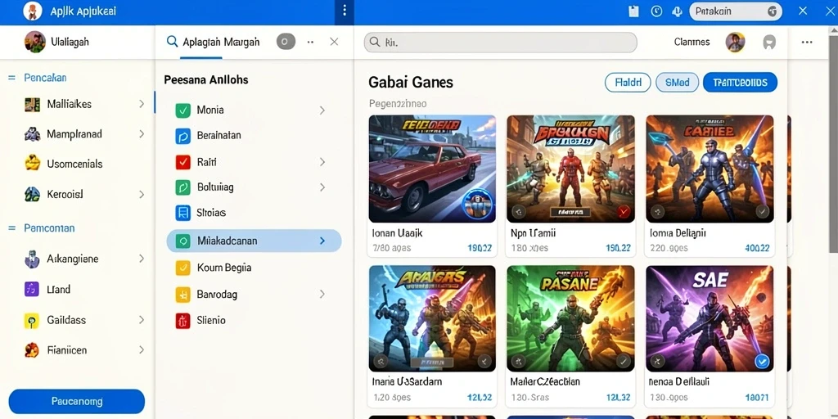Expand the Banrodag list chevron

pos(322,294)
